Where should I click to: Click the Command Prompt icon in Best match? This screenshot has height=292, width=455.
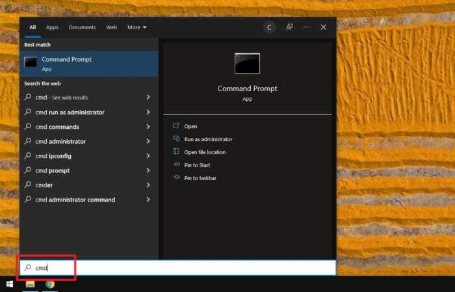31,62
